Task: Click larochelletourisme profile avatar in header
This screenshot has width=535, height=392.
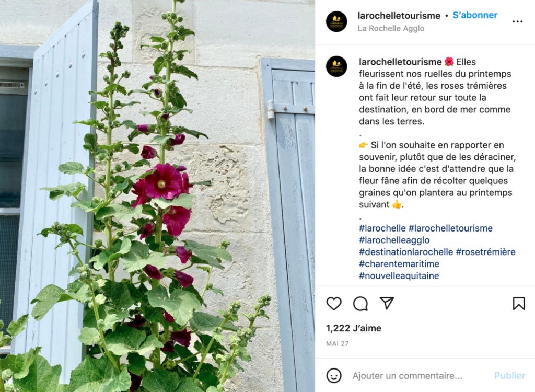Action: tap(336, 21)
